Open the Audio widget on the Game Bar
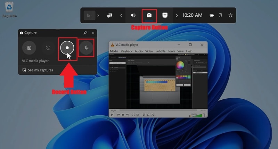The width and height of the screenshot is (278, 149). [133, 15]
